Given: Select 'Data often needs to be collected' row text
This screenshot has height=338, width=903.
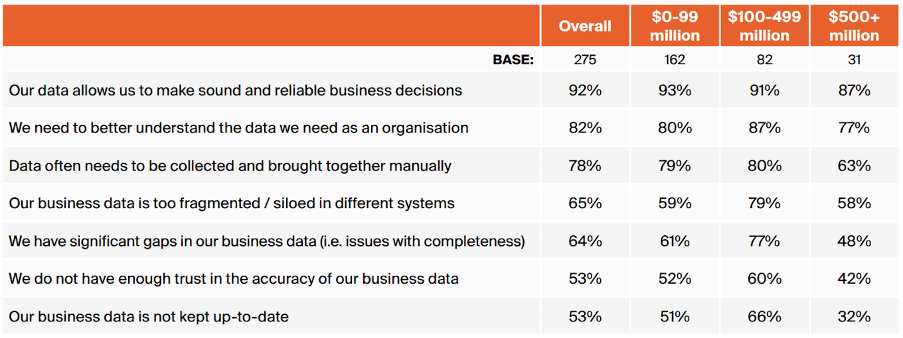Looking at the screenshot, I should click(230, 166).
